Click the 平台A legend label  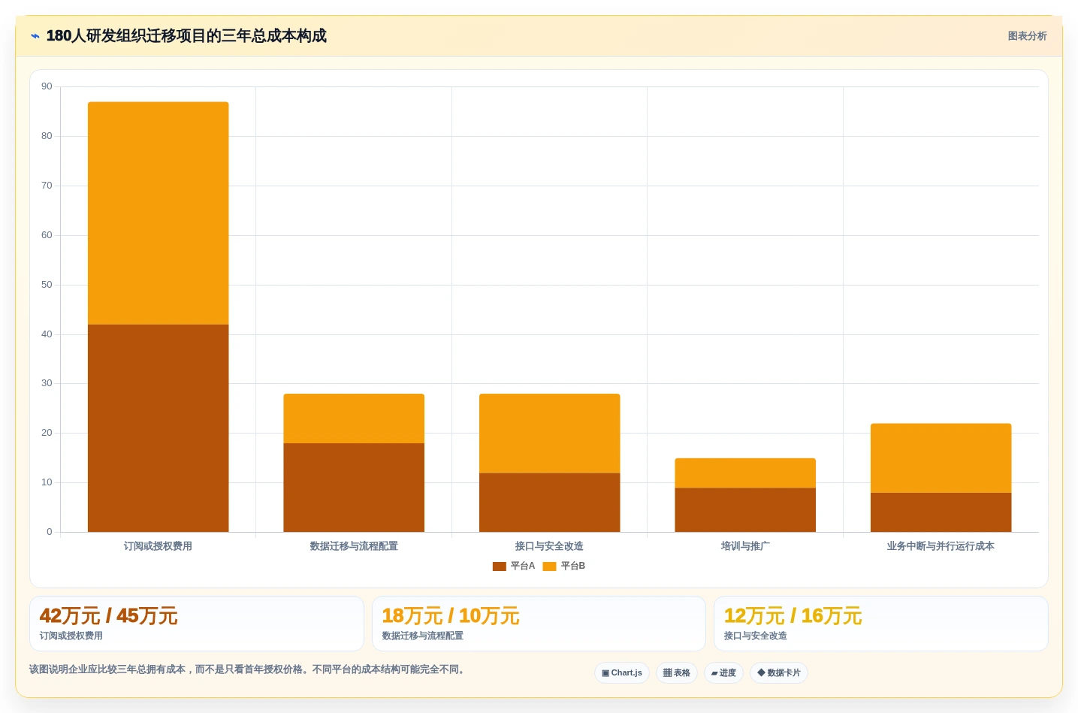tap(523, 566)
